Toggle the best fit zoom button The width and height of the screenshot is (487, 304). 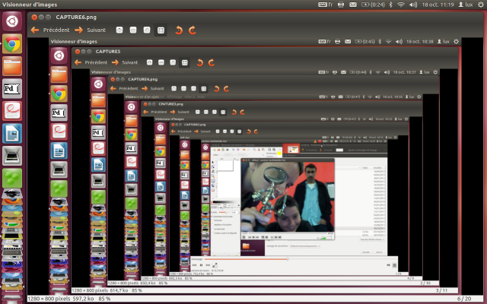[x=160, y=30]
